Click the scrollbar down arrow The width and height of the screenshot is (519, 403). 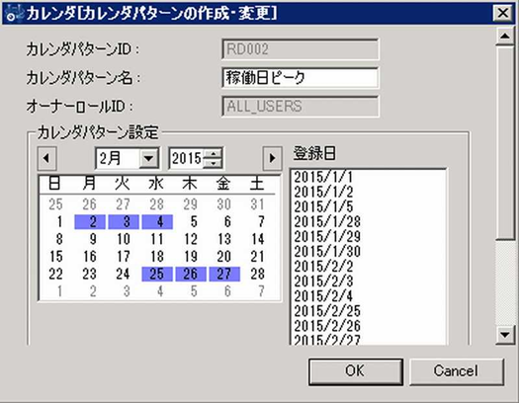pos(505,335)
